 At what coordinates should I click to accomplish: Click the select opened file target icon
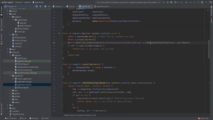point(37,6)
